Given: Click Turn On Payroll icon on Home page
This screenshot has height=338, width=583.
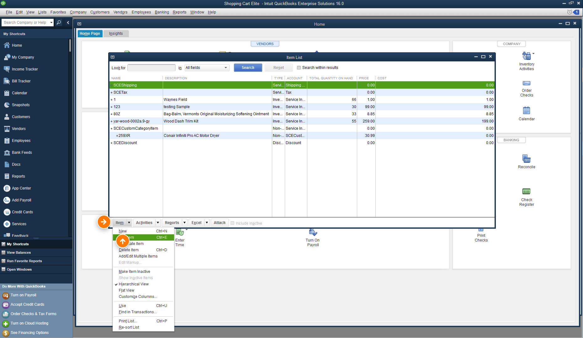Looking at the screenshot, I should click(313, 232).
